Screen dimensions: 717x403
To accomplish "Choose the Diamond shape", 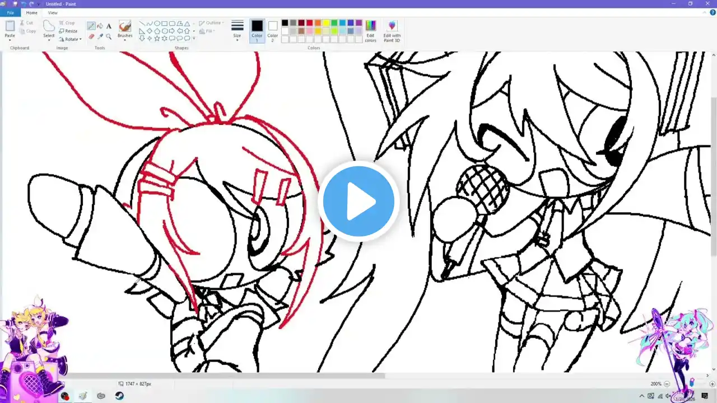I will 150,31.
